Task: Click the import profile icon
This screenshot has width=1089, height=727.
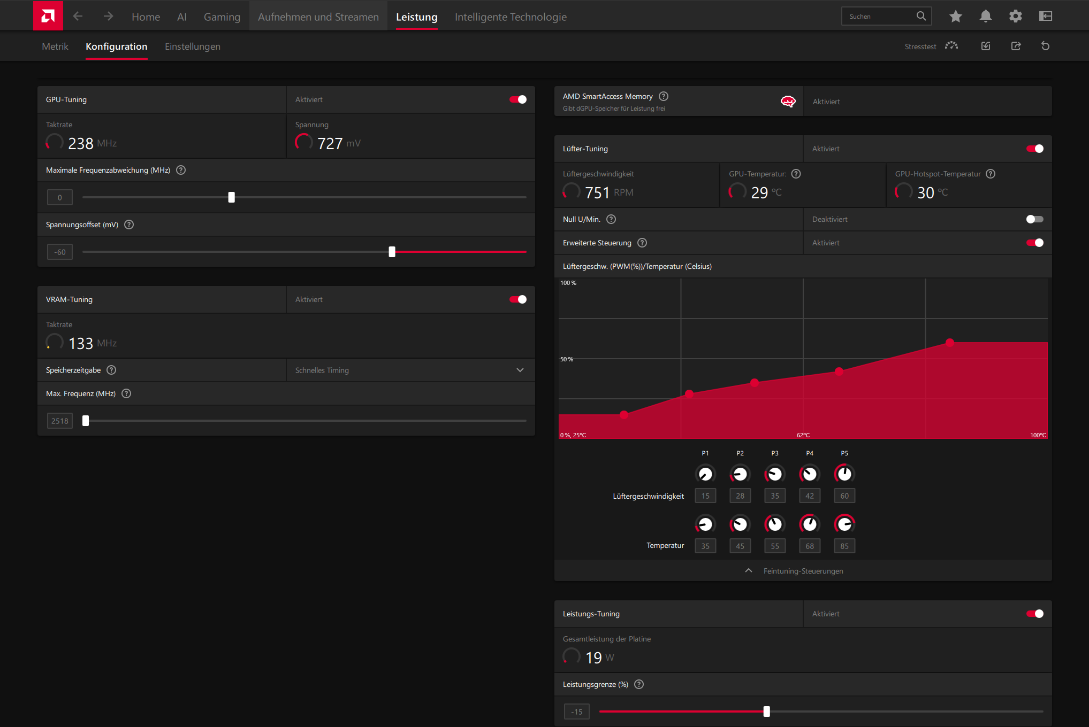Action: (x=986, y=46)
